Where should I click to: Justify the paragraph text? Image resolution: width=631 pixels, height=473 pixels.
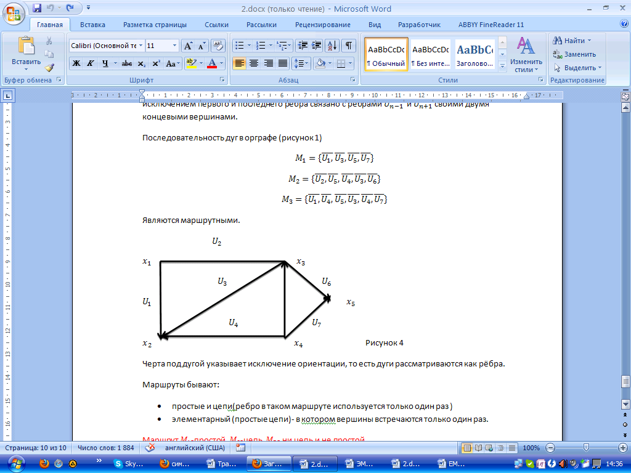(283, 63)
